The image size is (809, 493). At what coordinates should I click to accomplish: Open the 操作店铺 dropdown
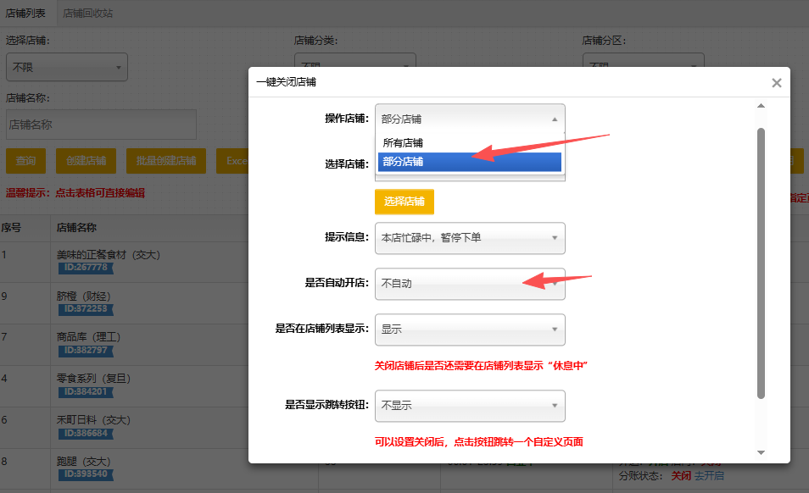tap(469, 119)
